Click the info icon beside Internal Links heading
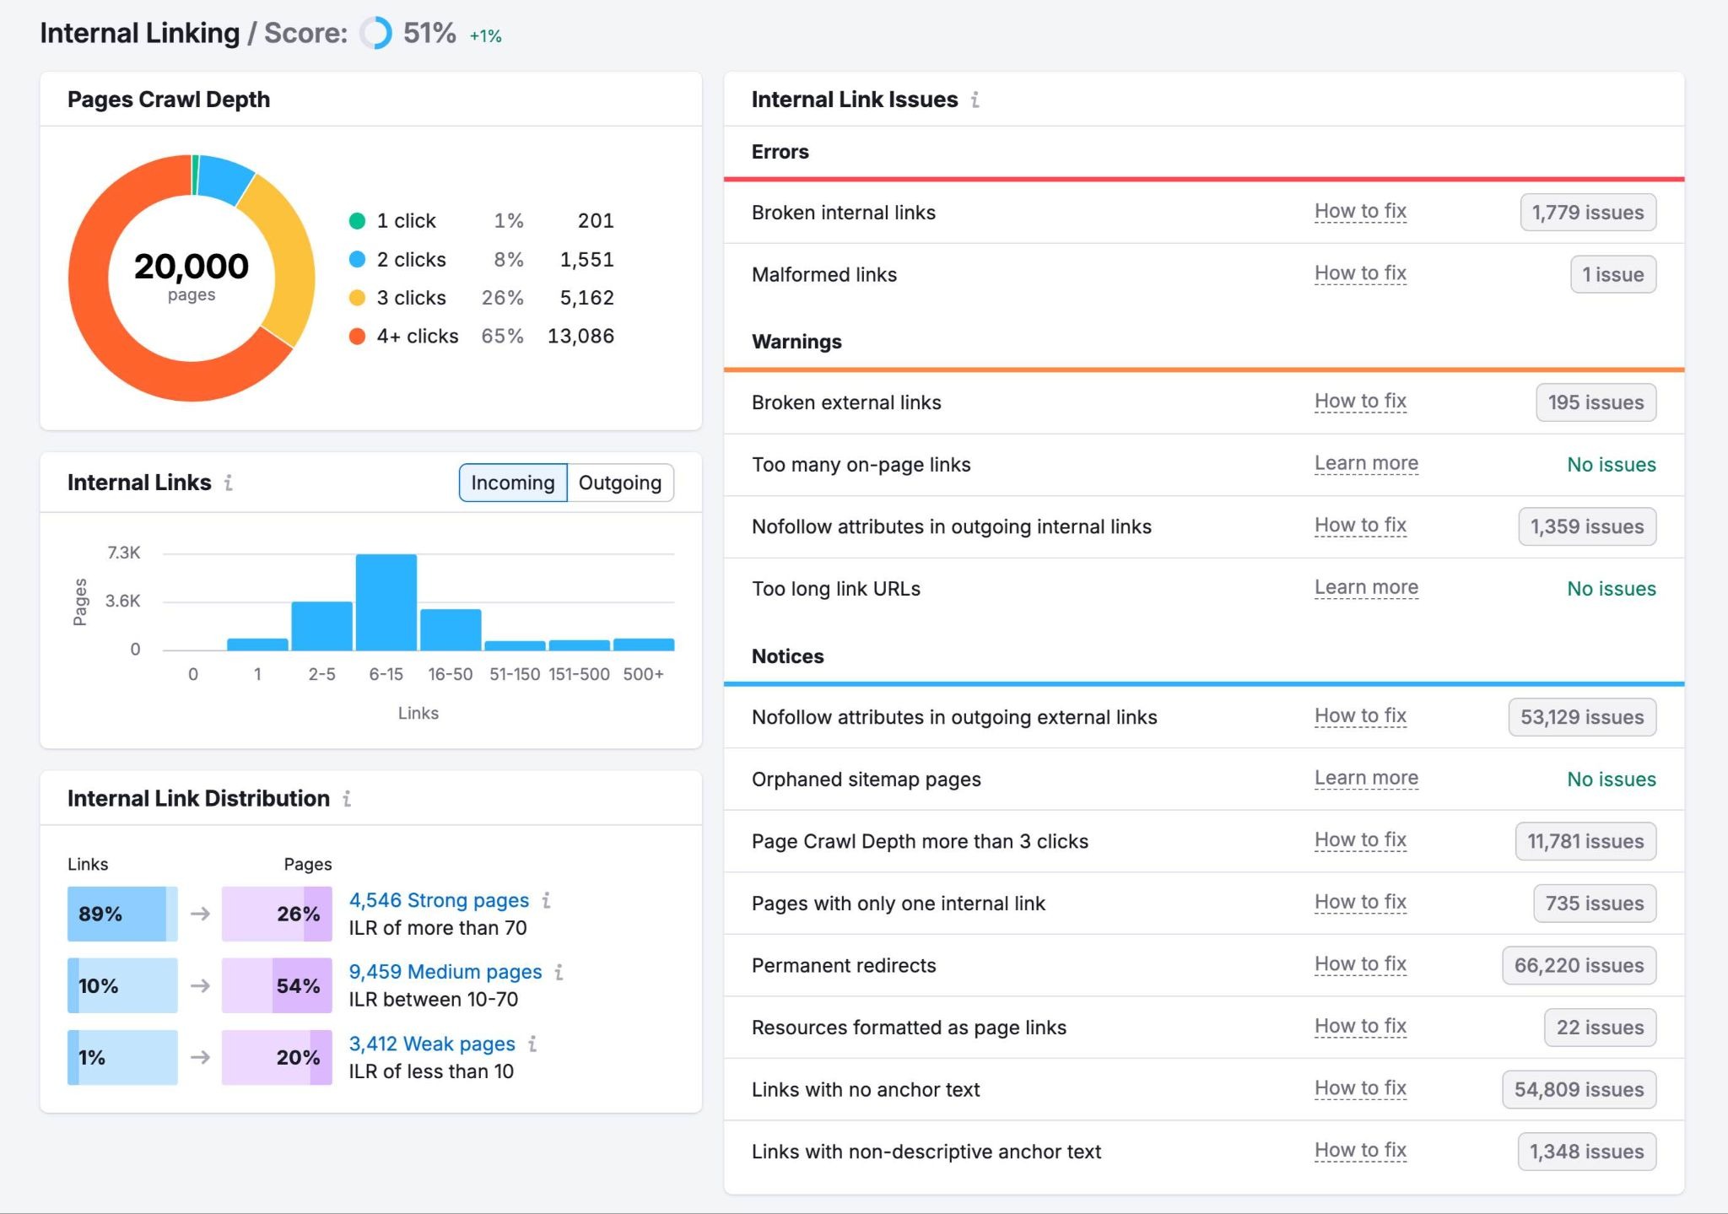 coord(228,483)
